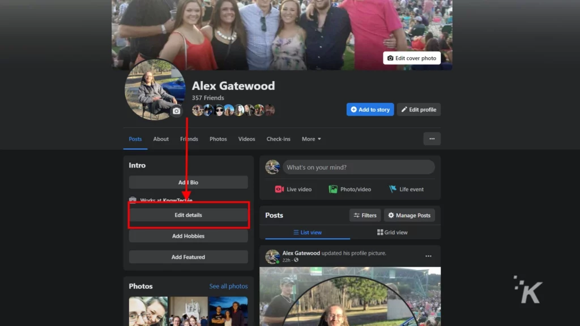Image resolution: width=580 pixels, height=326 pixels.
Task: Add a Photo/video to post
Action: click(x=350, y=189)
